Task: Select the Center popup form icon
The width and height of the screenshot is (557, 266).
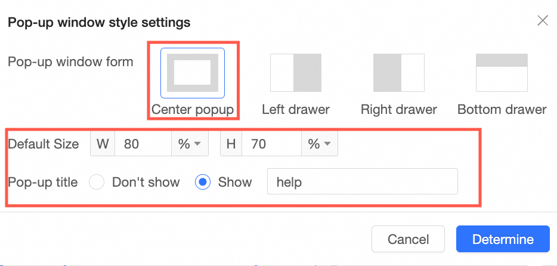Action: (193, 73)
